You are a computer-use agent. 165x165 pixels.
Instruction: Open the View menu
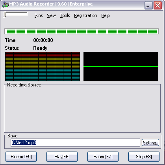click(51, 15)
